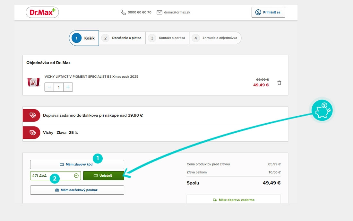Click Vichy - Zľava -25 % promo text
Viewport: 353px width, 221px height.
point(60,132)
